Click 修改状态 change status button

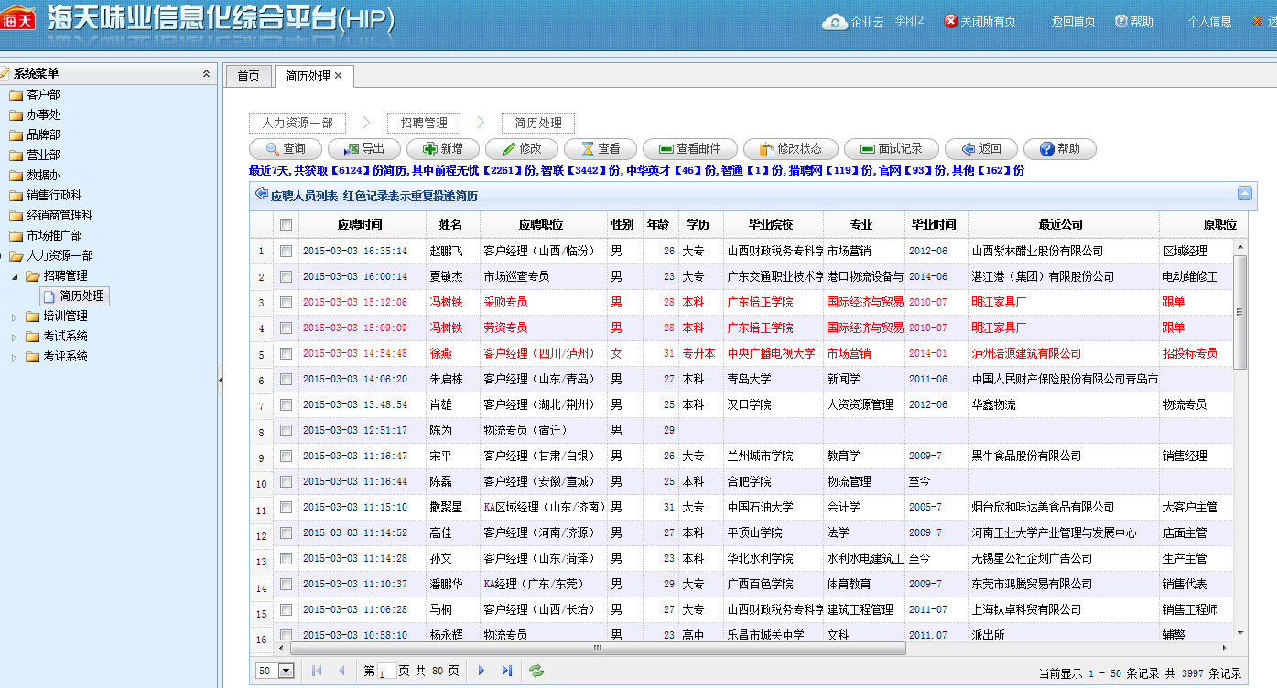[x=790, y=148]
